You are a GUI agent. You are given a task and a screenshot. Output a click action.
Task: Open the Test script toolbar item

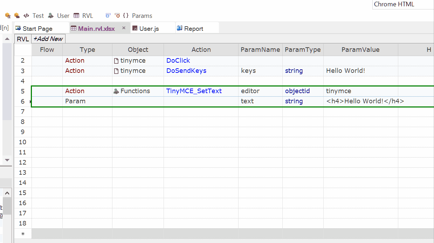(34, 15)
